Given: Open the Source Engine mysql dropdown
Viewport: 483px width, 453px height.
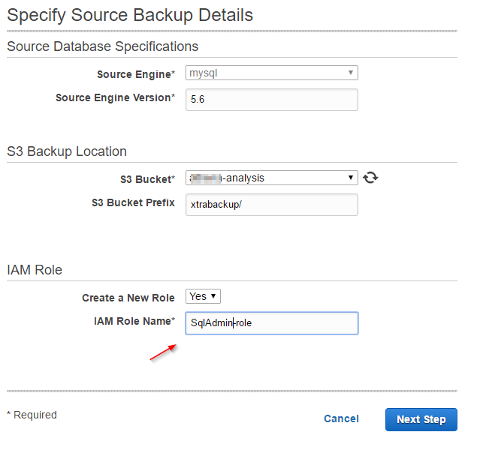Looking at the screenshot, I should [271, 73].
